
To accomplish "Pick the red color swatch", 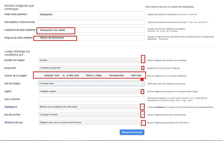I will tap(142, 80).
